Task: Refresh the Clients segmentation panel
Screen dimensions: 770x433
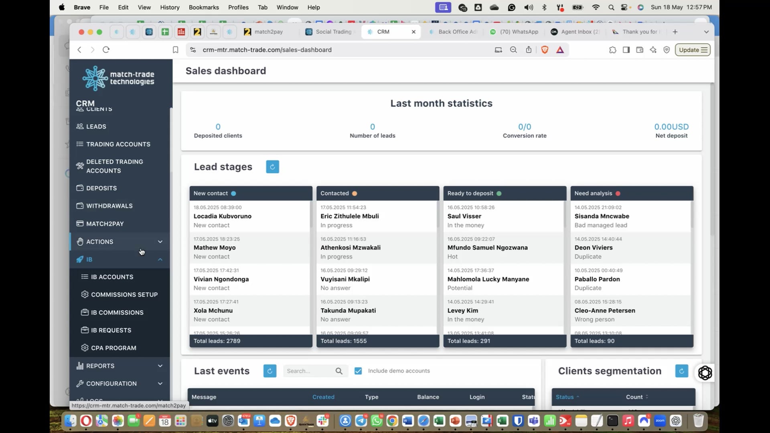Action: 681,371
